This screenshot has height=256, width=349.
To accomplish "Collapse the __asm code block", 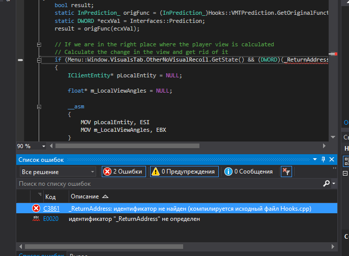I will pyautogui.click(x=39, y=106).
